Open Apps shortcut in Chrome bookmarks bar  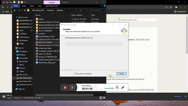click(6, 12)
